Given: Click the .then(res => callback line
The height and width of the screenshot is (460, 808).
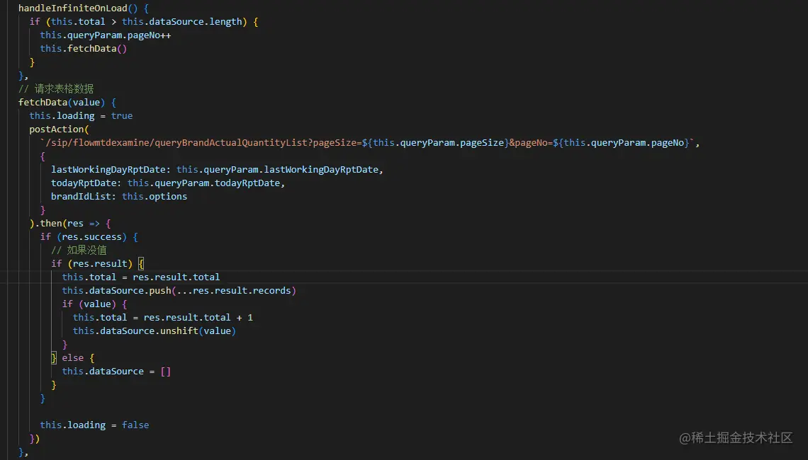Looking at the screenshot, I should 71,223.
